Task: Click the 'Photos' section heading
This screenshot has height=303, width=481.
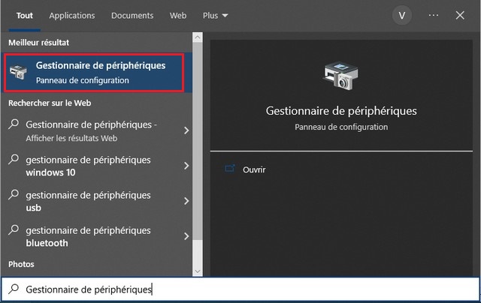Action: pos(21,264)
